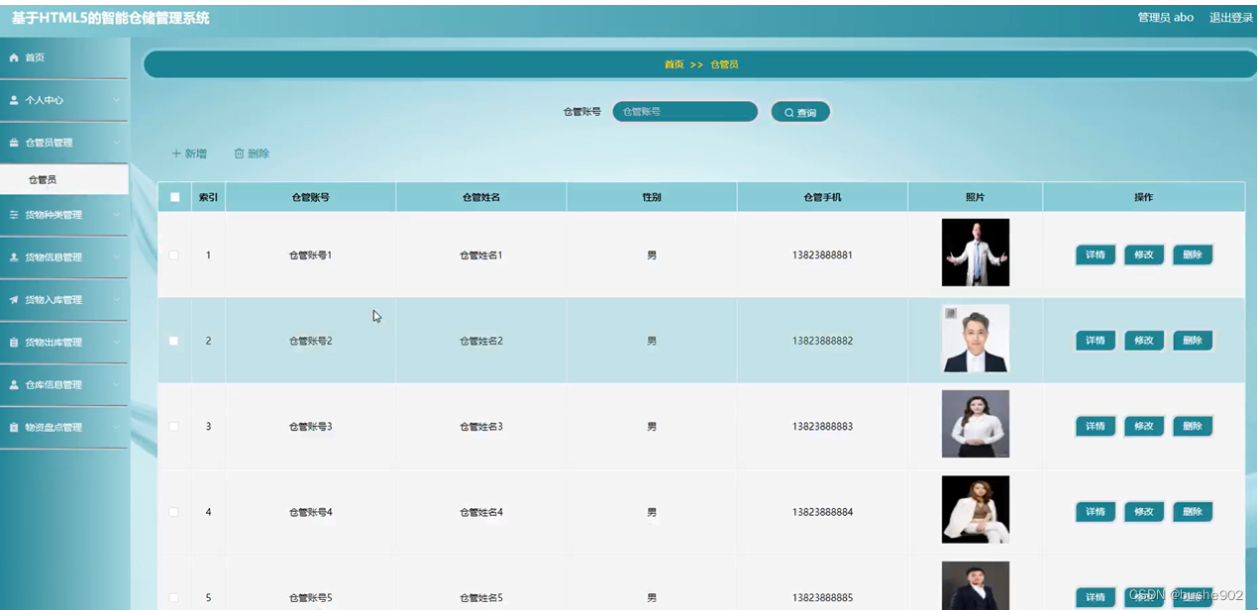Toggle the select-all checkbox in table header
The width and height of the screenshot is (1258, 610).
pyautogui.click(x=175, y=197)
